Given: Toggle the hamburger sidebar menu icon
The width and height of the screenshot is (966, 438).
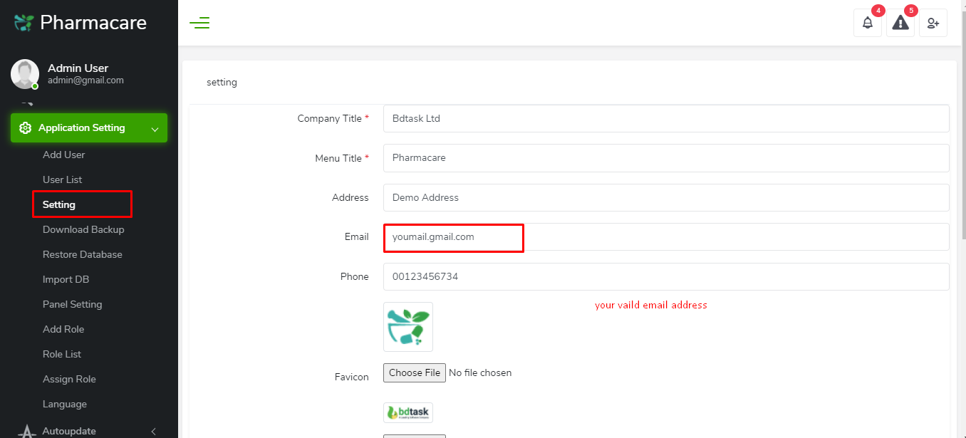Looking at the screenshot, I should pyautogui.click(x=199, y=23).
